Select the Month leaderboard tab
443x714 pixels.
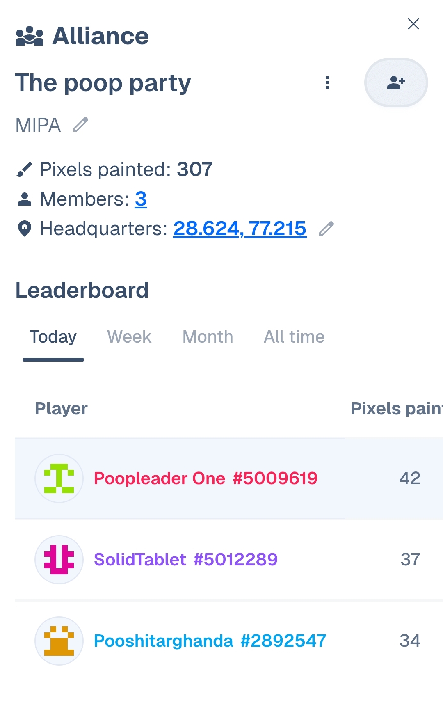click(x=208, y=337)
